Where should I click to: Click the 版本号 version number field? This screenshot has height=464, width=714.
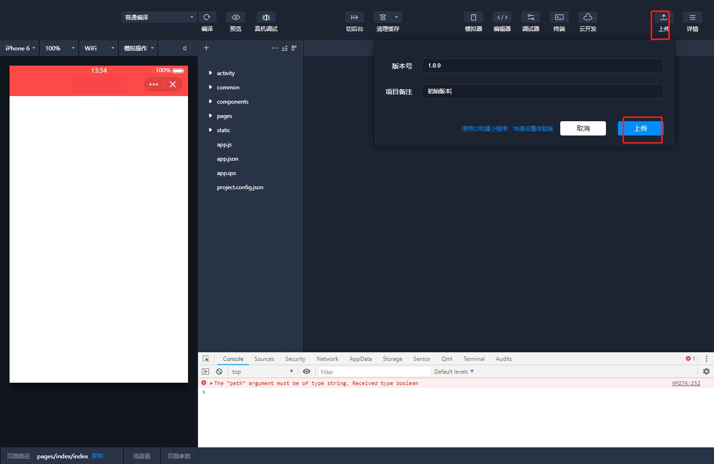coord(542,66)
